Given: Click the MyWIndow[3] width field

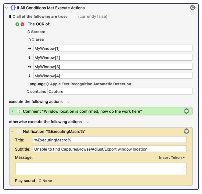Looking at the screenshot, I should coord(113,66).
